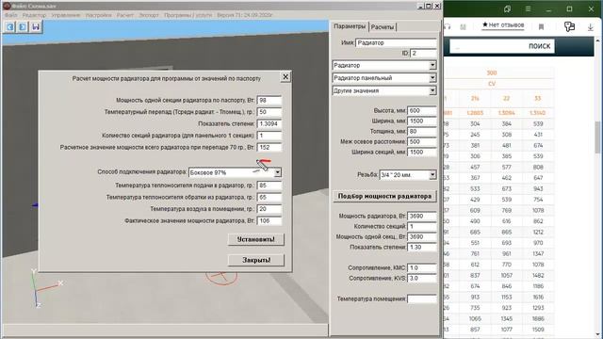Screen dimensions: 603x339
Task: Click the back arrow toolbar icon
Action: tap(10, 27)
